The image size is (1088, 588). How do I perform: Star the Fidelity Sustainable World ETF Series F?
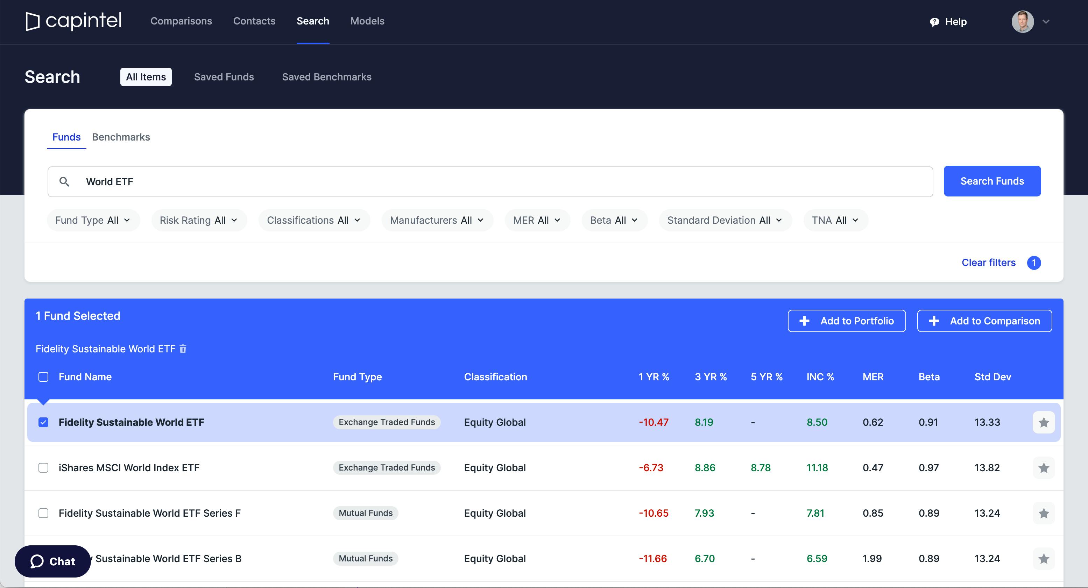(1044, 513)
